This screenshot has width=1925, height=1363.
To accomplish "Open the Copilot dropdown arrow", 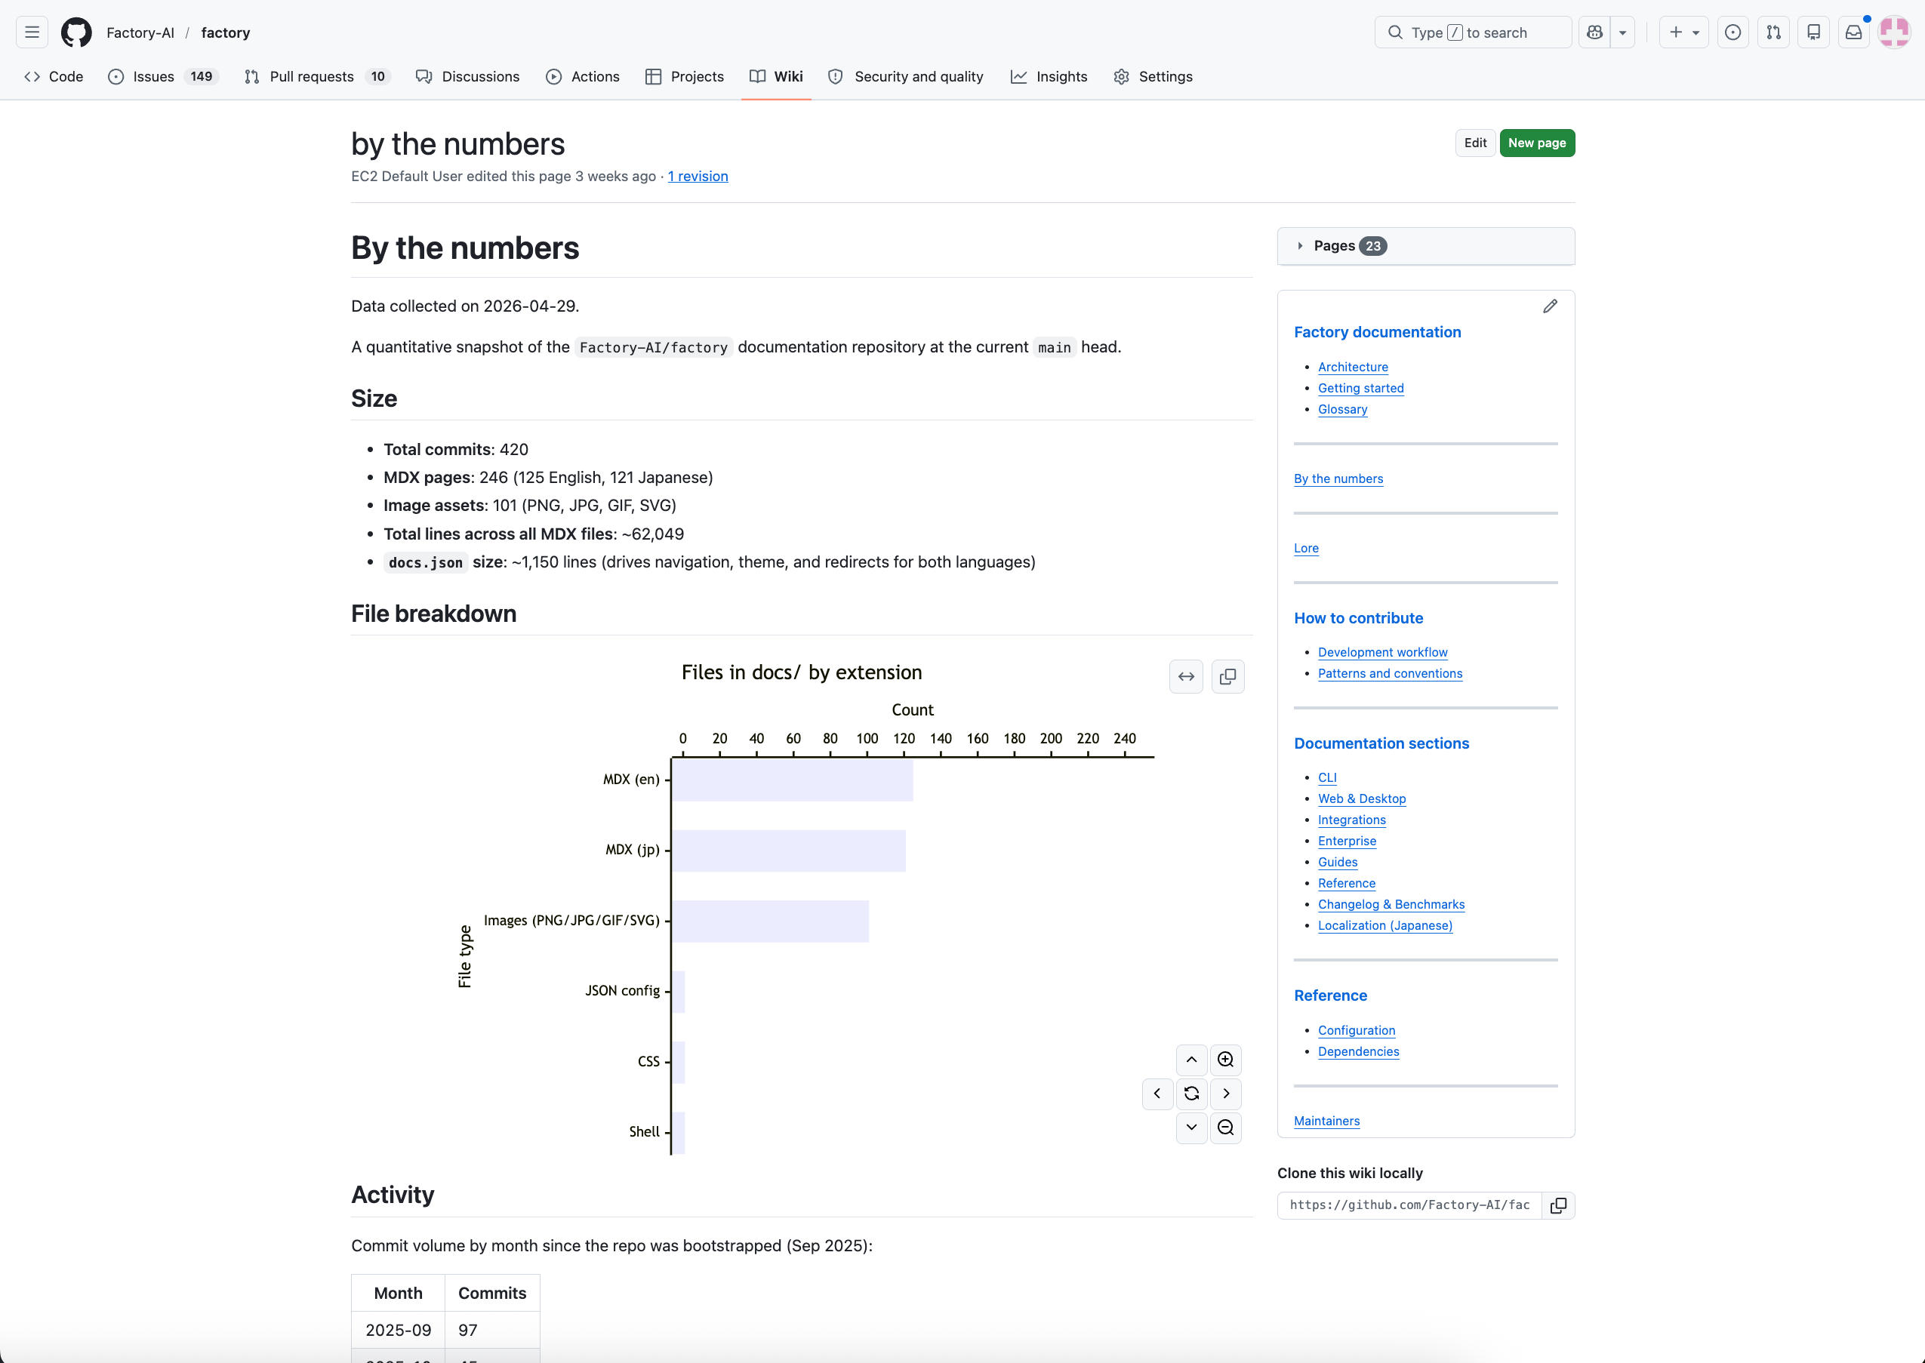I will point(1623,32).
